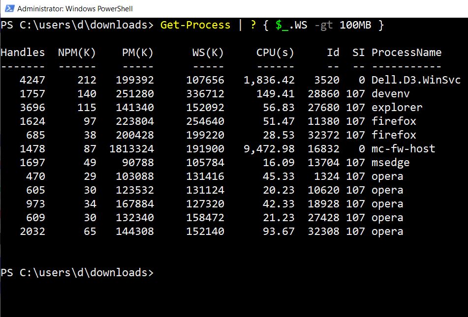The width and height of the screenshot is (468, 317).
Task: Click the ProcessName column header
Action: 406,53
